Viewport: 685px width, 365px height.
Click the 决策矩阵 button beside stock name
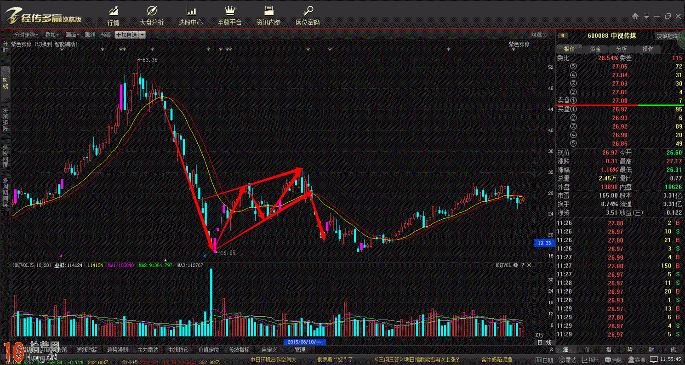pos(667,36)
